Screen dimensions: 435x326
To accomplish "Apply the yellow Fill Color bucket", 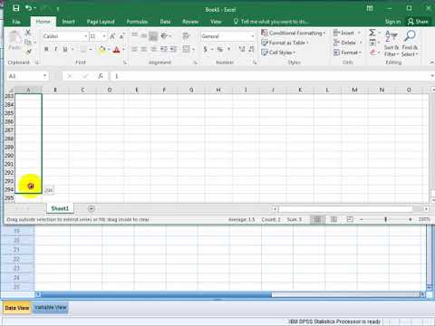I will pos(101,49).
